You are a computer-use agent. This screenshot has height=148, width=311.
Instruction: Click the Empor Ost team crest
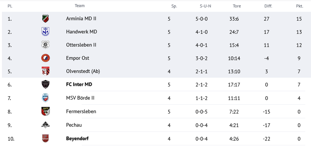(45, 58)
